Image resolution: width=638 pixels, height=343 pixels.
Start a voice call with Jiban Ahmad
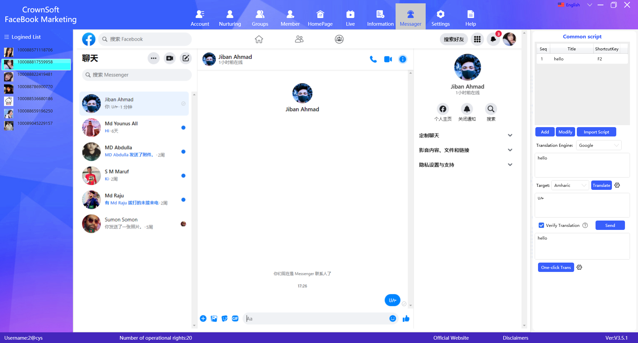click(x=373, y=59)
